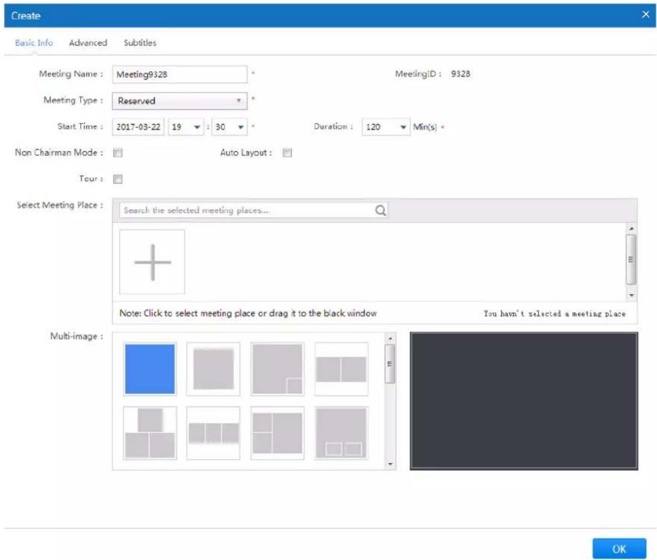Screen dimensions: 657x560
Task: Select the large with two insets layout
Action: coord(341,433)
